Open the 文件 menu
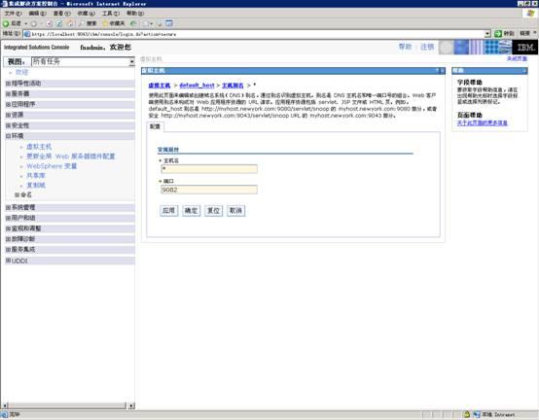Image resolution: width=539 pixels, height=420 pixels. click(13, 14)
